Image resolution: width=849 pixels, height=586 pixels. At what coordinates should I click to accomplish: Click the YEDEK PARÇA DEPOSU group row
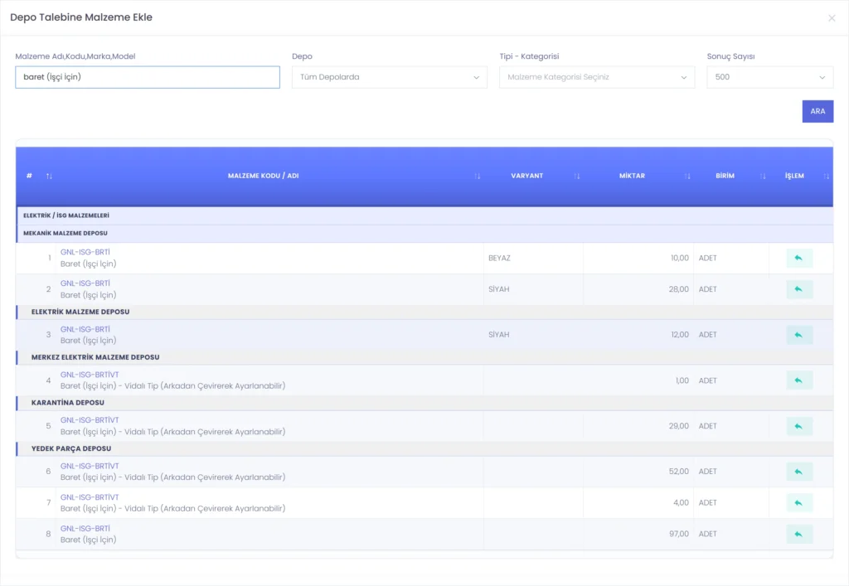point(424,448)
